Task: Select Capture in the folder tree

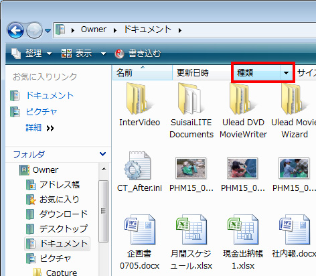Action: pyautogui.click(x=62, y=273)
